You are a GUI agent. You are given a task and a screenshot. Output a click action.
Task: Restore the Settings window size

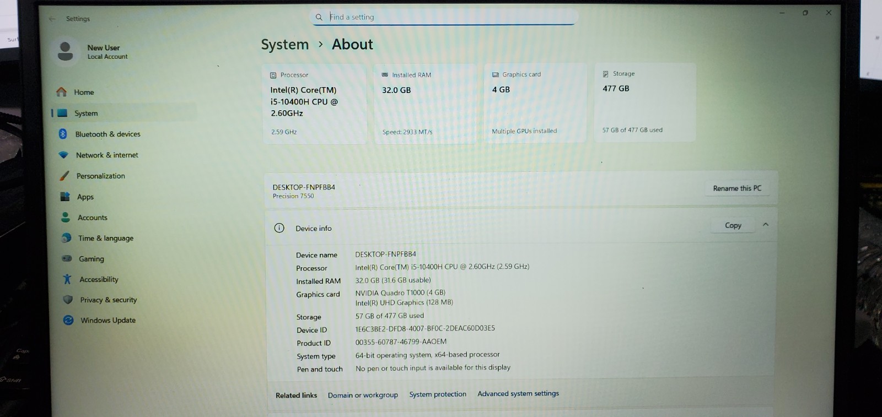pyautogui.click(x=805, y=13)
